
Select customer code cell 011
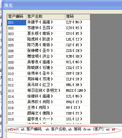(17, 79)
